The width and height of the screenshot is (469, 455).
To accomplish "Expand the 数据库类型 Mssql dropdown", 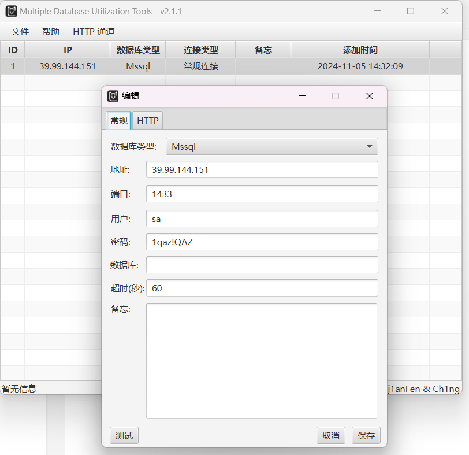I will pyautogui.click(x=272, y=146).
